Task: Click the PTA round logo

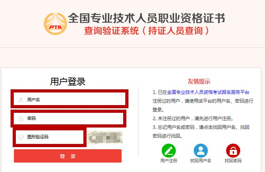Action: [56, 23]
